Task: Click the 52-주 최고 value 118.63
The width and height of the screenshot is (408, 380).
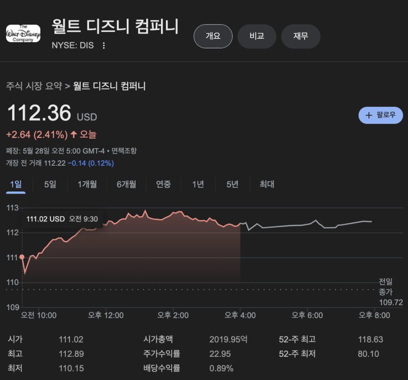Action: tap(370, 340)
